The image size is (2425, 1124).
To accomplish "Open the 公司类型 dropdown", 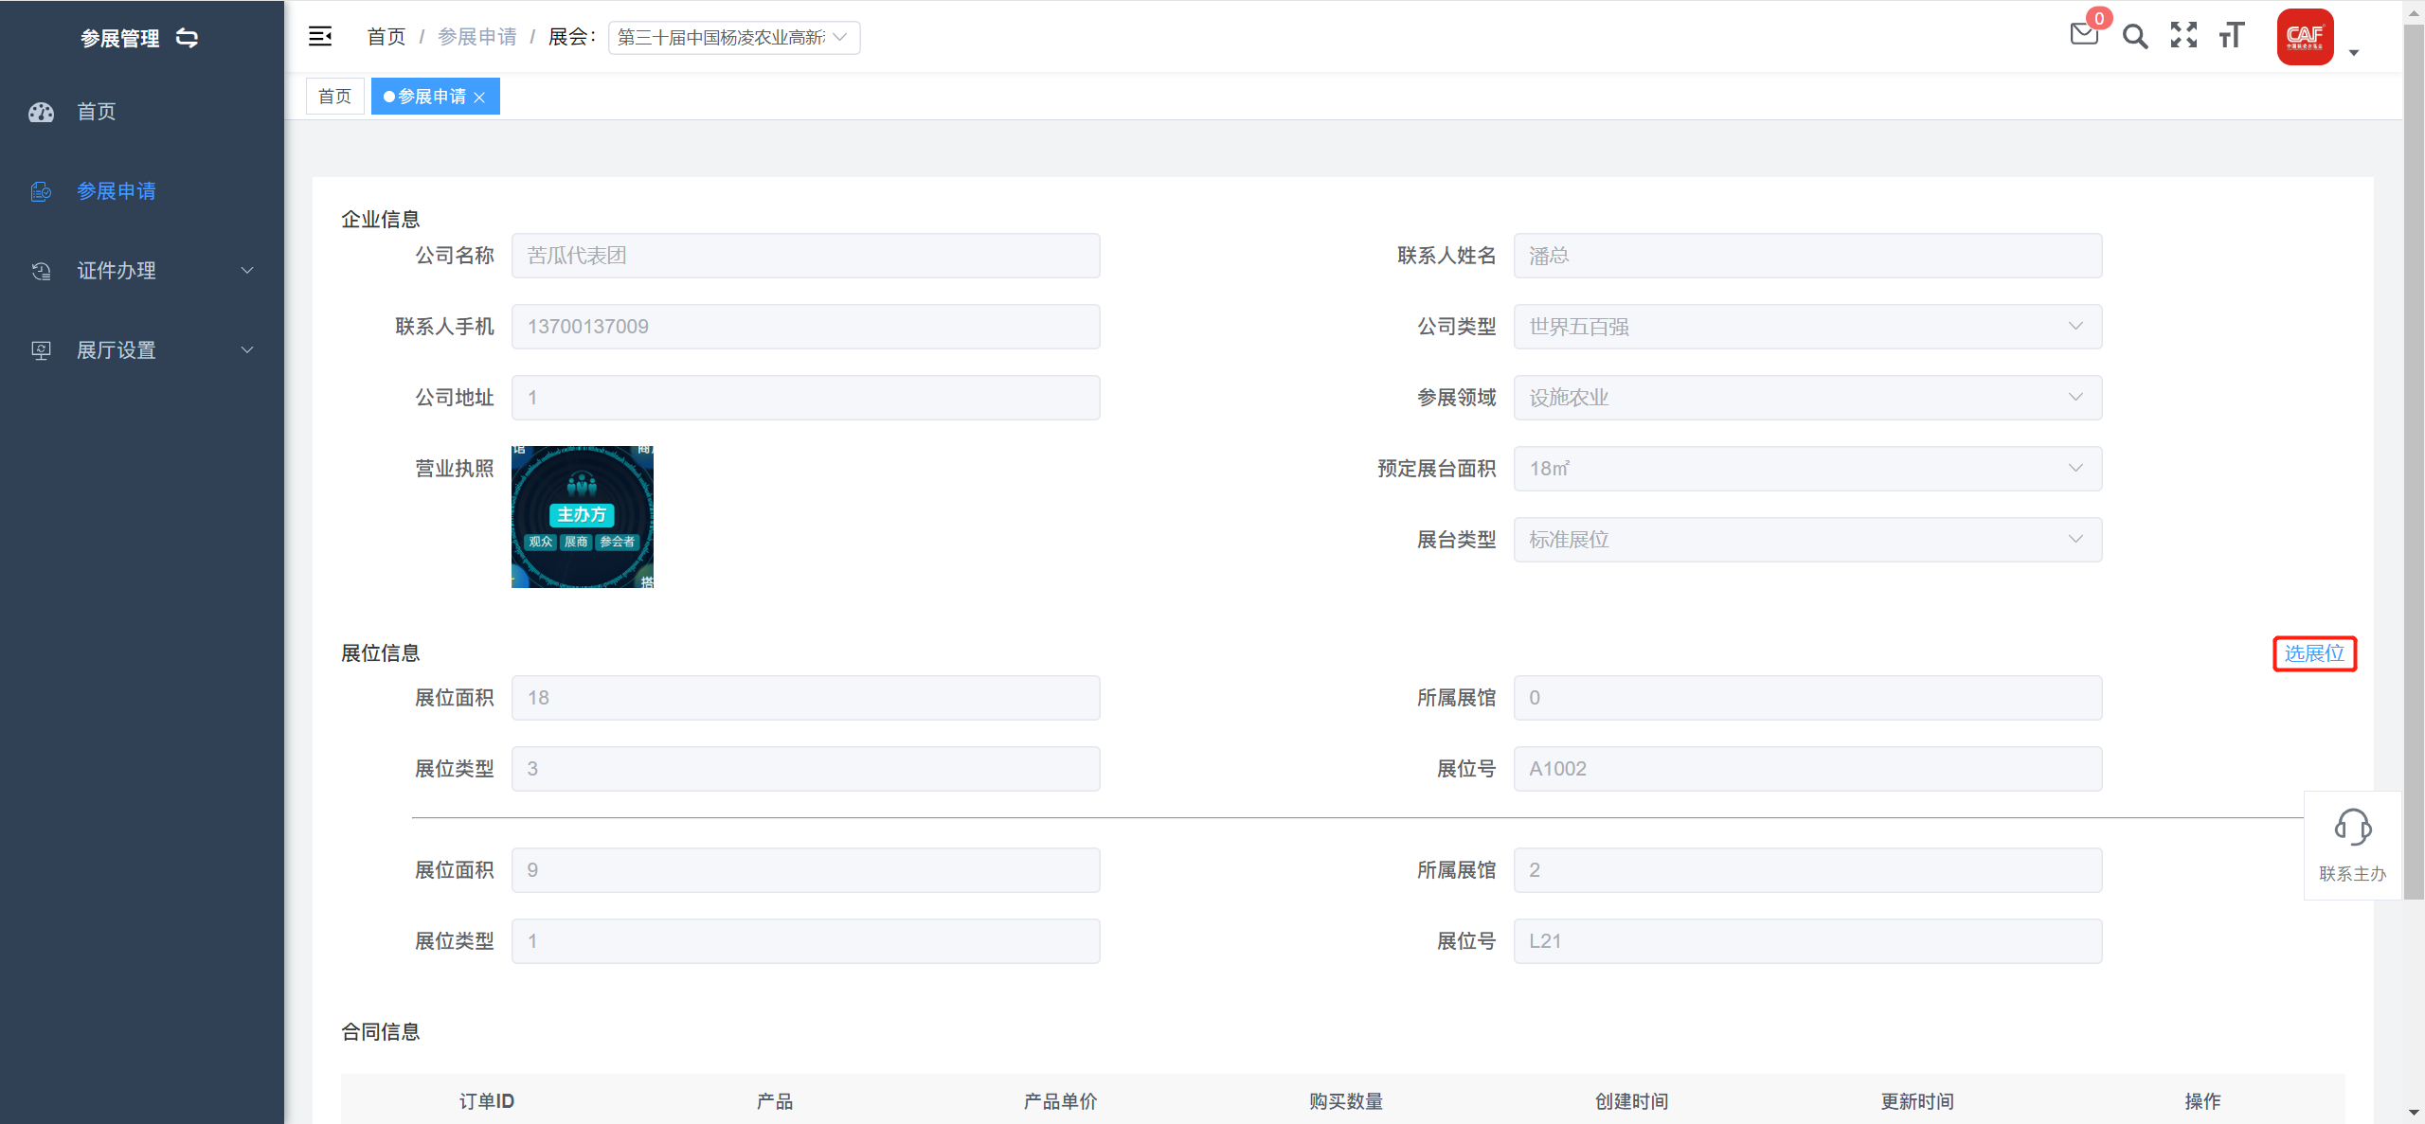I will click(1806, 327).
